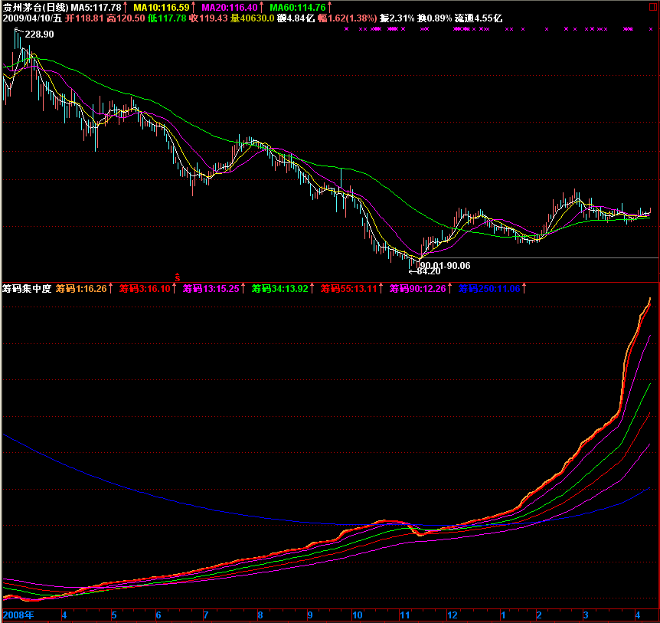The width and height of the screenshot is (660, 623).
Task: Click month 11 on the time axis
Action: (x=405, y=615)
